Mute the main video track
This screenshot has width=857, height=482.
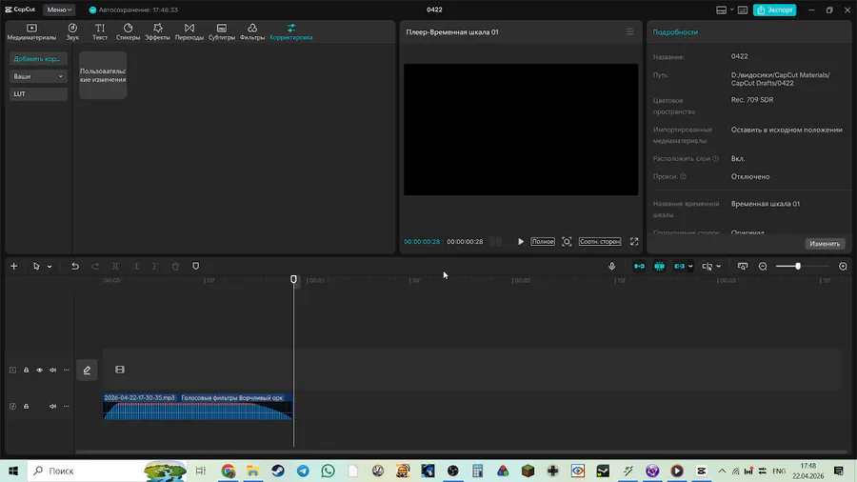[x=53, y=370]
